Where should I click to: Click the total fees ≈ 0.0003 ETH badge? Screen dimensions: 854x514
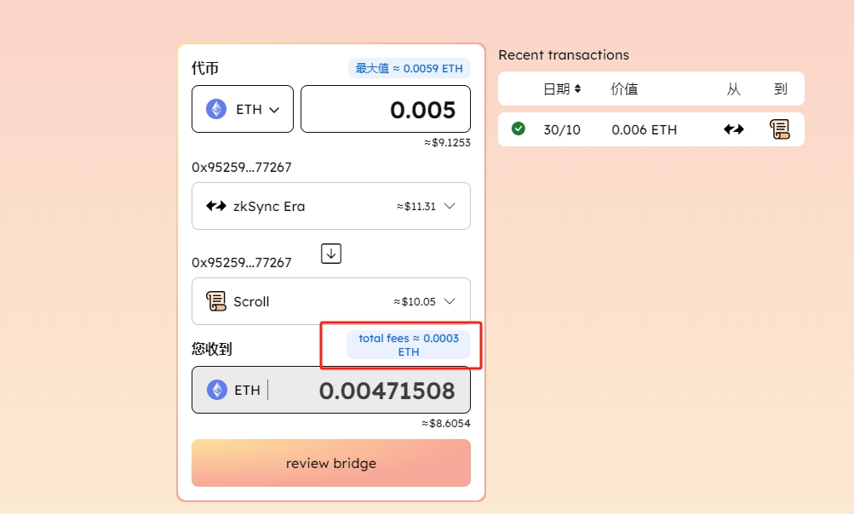[x=409, y=345]
